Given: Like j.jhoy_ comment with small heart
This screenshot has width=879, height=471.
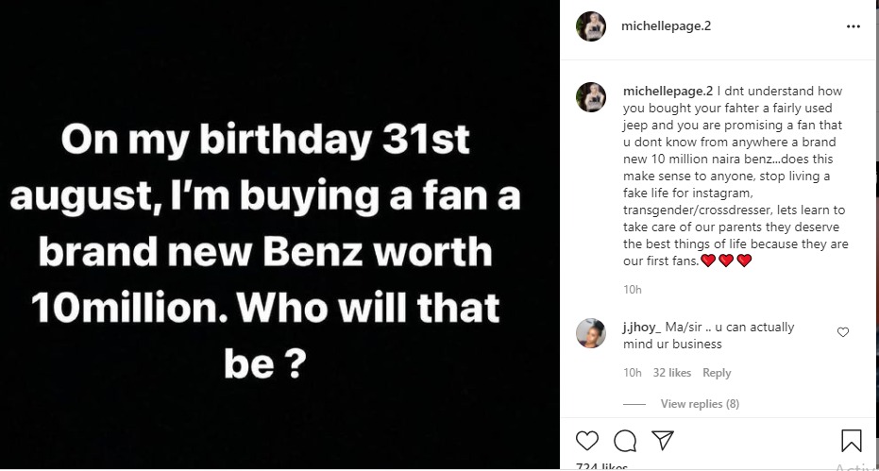Looking at the screenshot, I should [x=843, y=332].
